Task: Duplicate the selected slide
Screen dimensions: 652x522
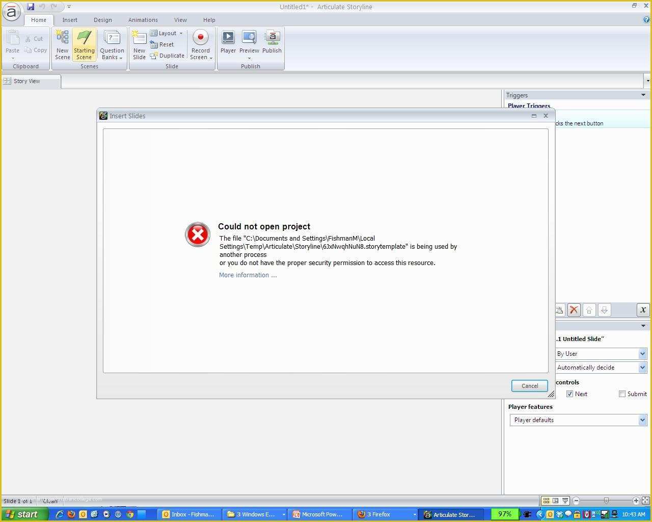Action: point(167,56)
